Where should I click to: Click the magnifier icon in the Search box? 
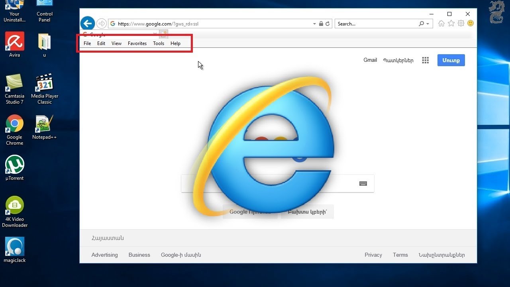(x=422, y=24)
